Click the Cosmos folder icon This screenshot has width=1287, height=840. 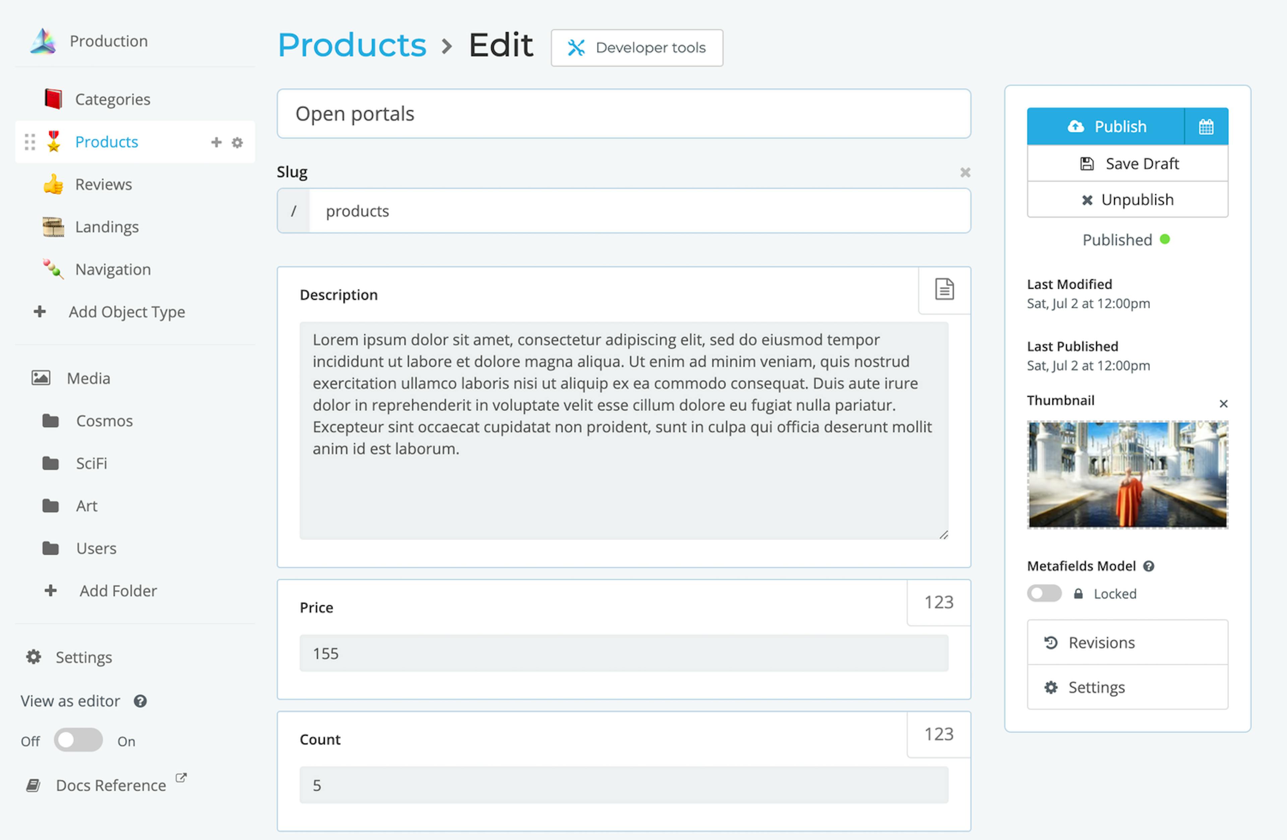[x=50, y=420]
